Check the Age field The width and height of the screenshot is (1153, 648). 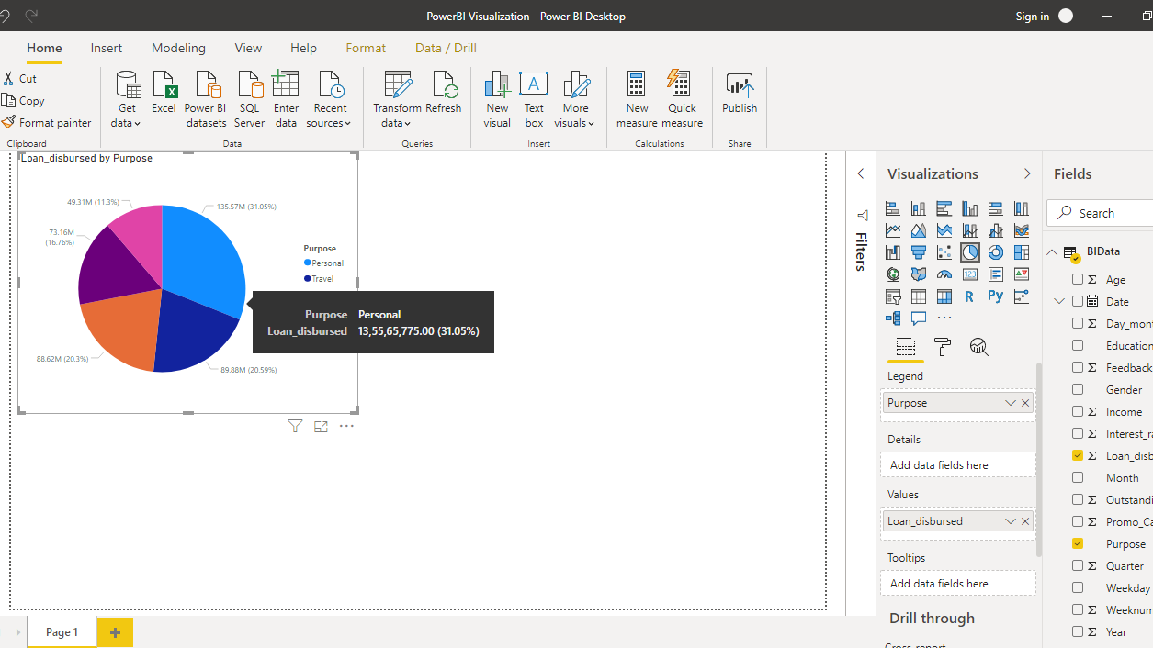[x=1078, y=279]
